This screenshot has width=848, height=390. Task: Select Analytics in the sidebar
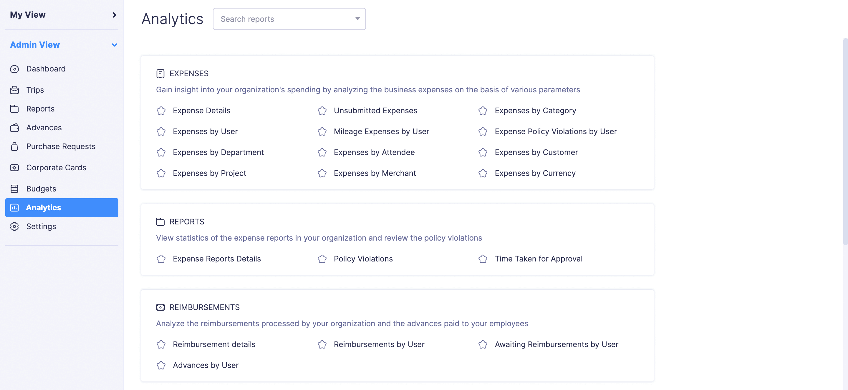[44, 207]
